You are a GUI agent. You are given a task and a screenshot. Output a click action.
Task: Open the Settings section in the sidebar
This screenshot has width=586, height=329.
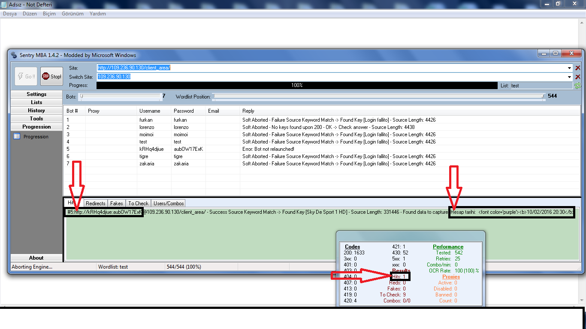36,94
